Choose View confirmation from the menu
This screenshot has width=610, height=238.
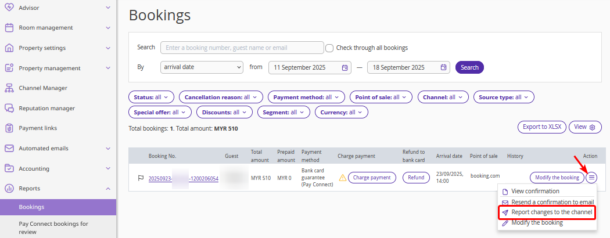pos(534,192)
